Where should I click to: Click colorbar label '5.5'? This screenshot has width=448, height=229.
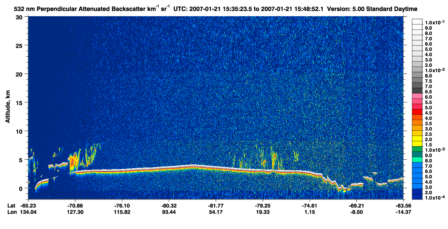[x=428, y=102]
